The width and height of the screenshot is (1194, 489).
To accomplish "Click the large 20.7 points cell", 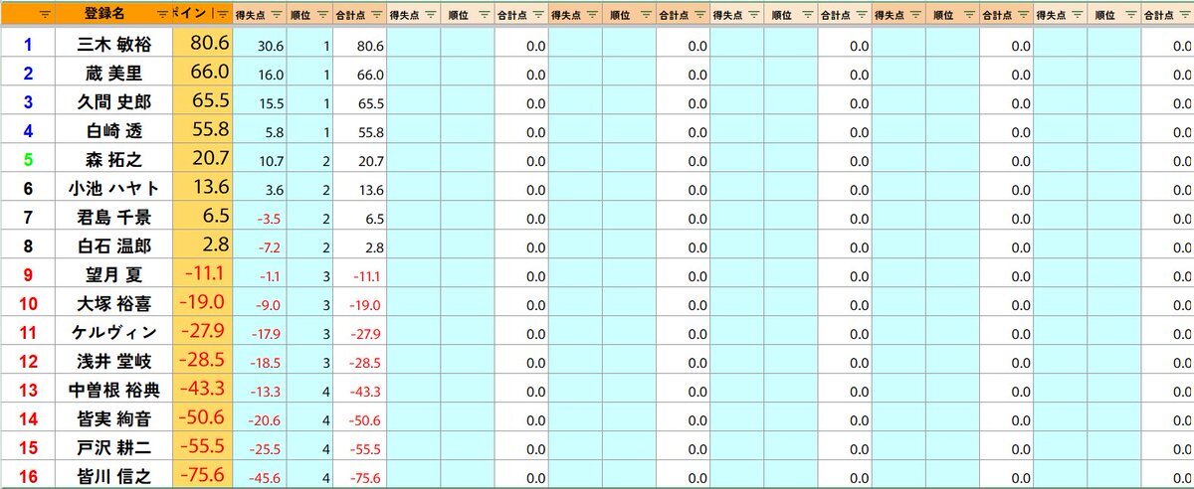I will pos(202,159).
